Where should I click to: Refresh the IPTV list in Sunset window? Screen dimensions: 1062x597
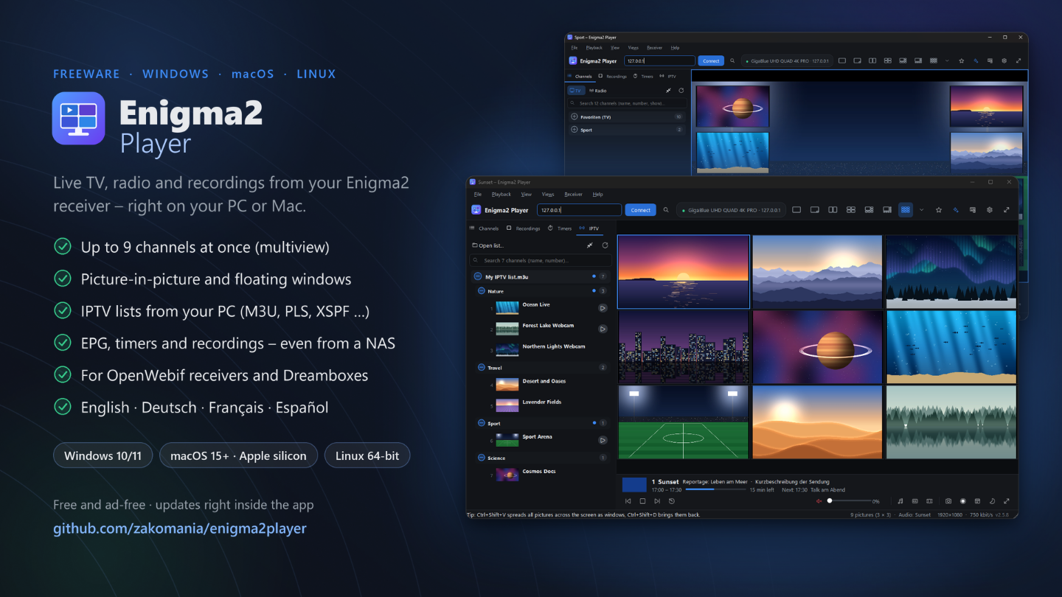pyautogui.click(x=605, y=245)
